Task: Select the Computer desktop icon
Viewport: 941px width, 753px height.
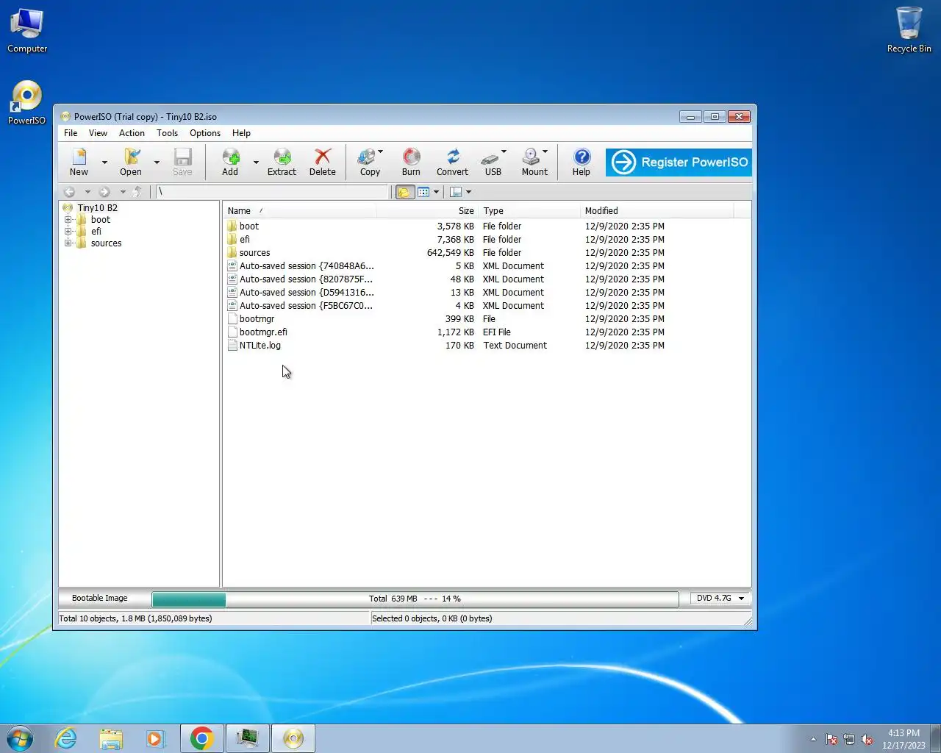Action: click(x=27, y=30)
